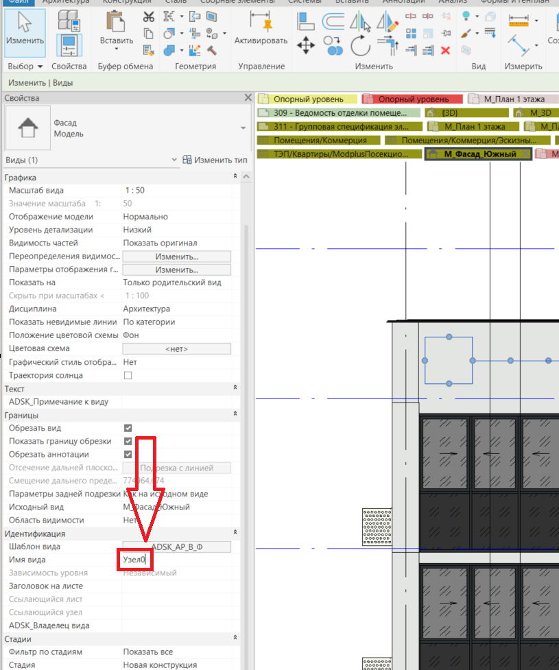Click Изменить for Переопределения видимости
The height and width of the screenshot is (670, 559).
[176, 256]
